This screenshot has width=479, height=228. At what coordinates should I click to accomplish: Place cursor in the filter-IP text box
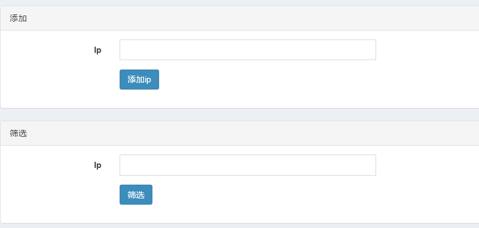point(248,165)
